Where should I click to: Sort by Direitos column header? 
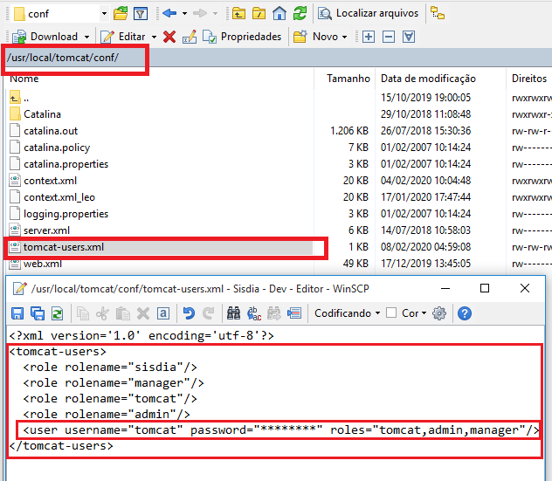(x=529, y=79)
